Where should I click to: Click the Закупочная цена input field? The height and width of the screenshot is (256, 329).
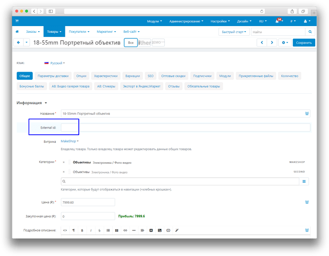pyautogui.click(x=88, y=216)
